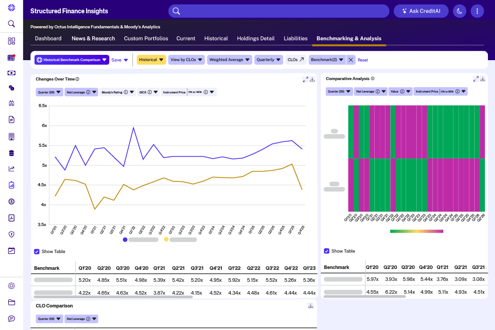
Task: Click the heatmap color gradient legend bar
Action: pos(417,231)
